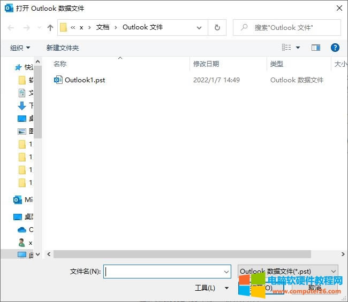Click the sidebar scroll down arrow
Viewport: 348px width, 302px height.
pos(37,254)
